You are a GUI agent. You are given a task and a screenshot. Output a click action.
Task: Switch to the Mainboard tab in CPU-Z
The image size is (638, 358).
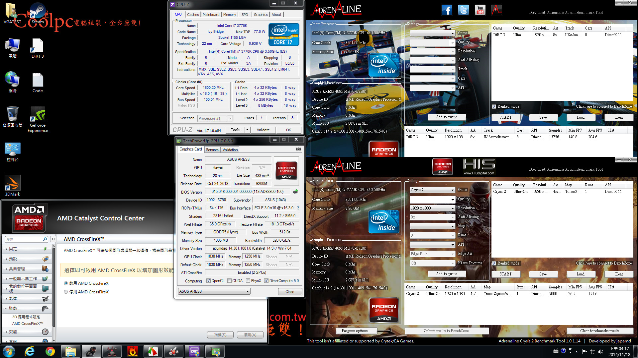[211, 15]
